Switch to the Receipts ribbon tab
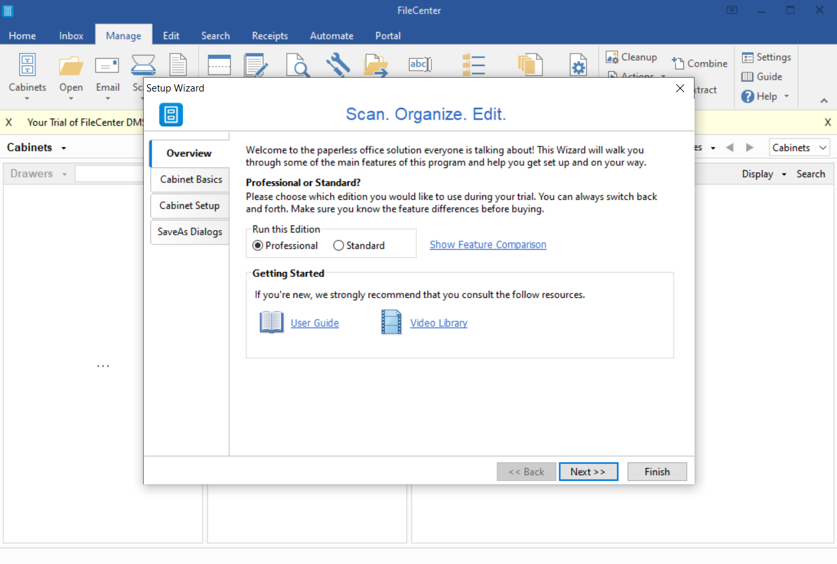Viewport: 837px width, 564px height. 270,35
